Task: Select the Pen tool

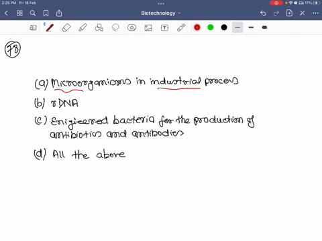Action: [50, 27]
